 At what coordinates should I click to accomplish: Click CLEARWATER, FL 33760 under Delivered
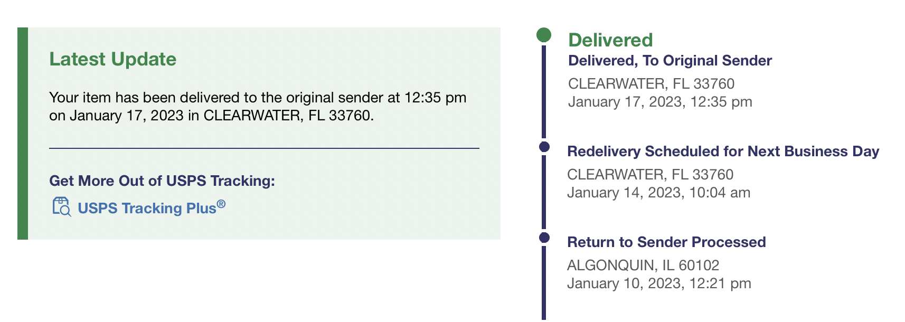651,83
